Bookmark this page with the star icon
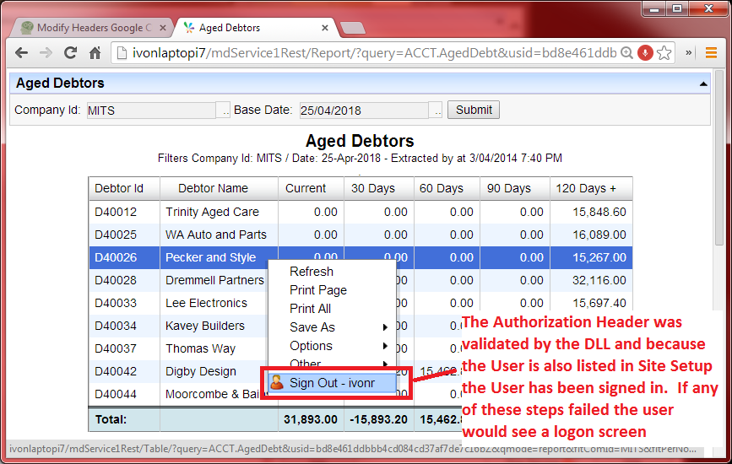The height and width of the screenshot is (464, 732). pyautogui.click(x=664, y=53)
